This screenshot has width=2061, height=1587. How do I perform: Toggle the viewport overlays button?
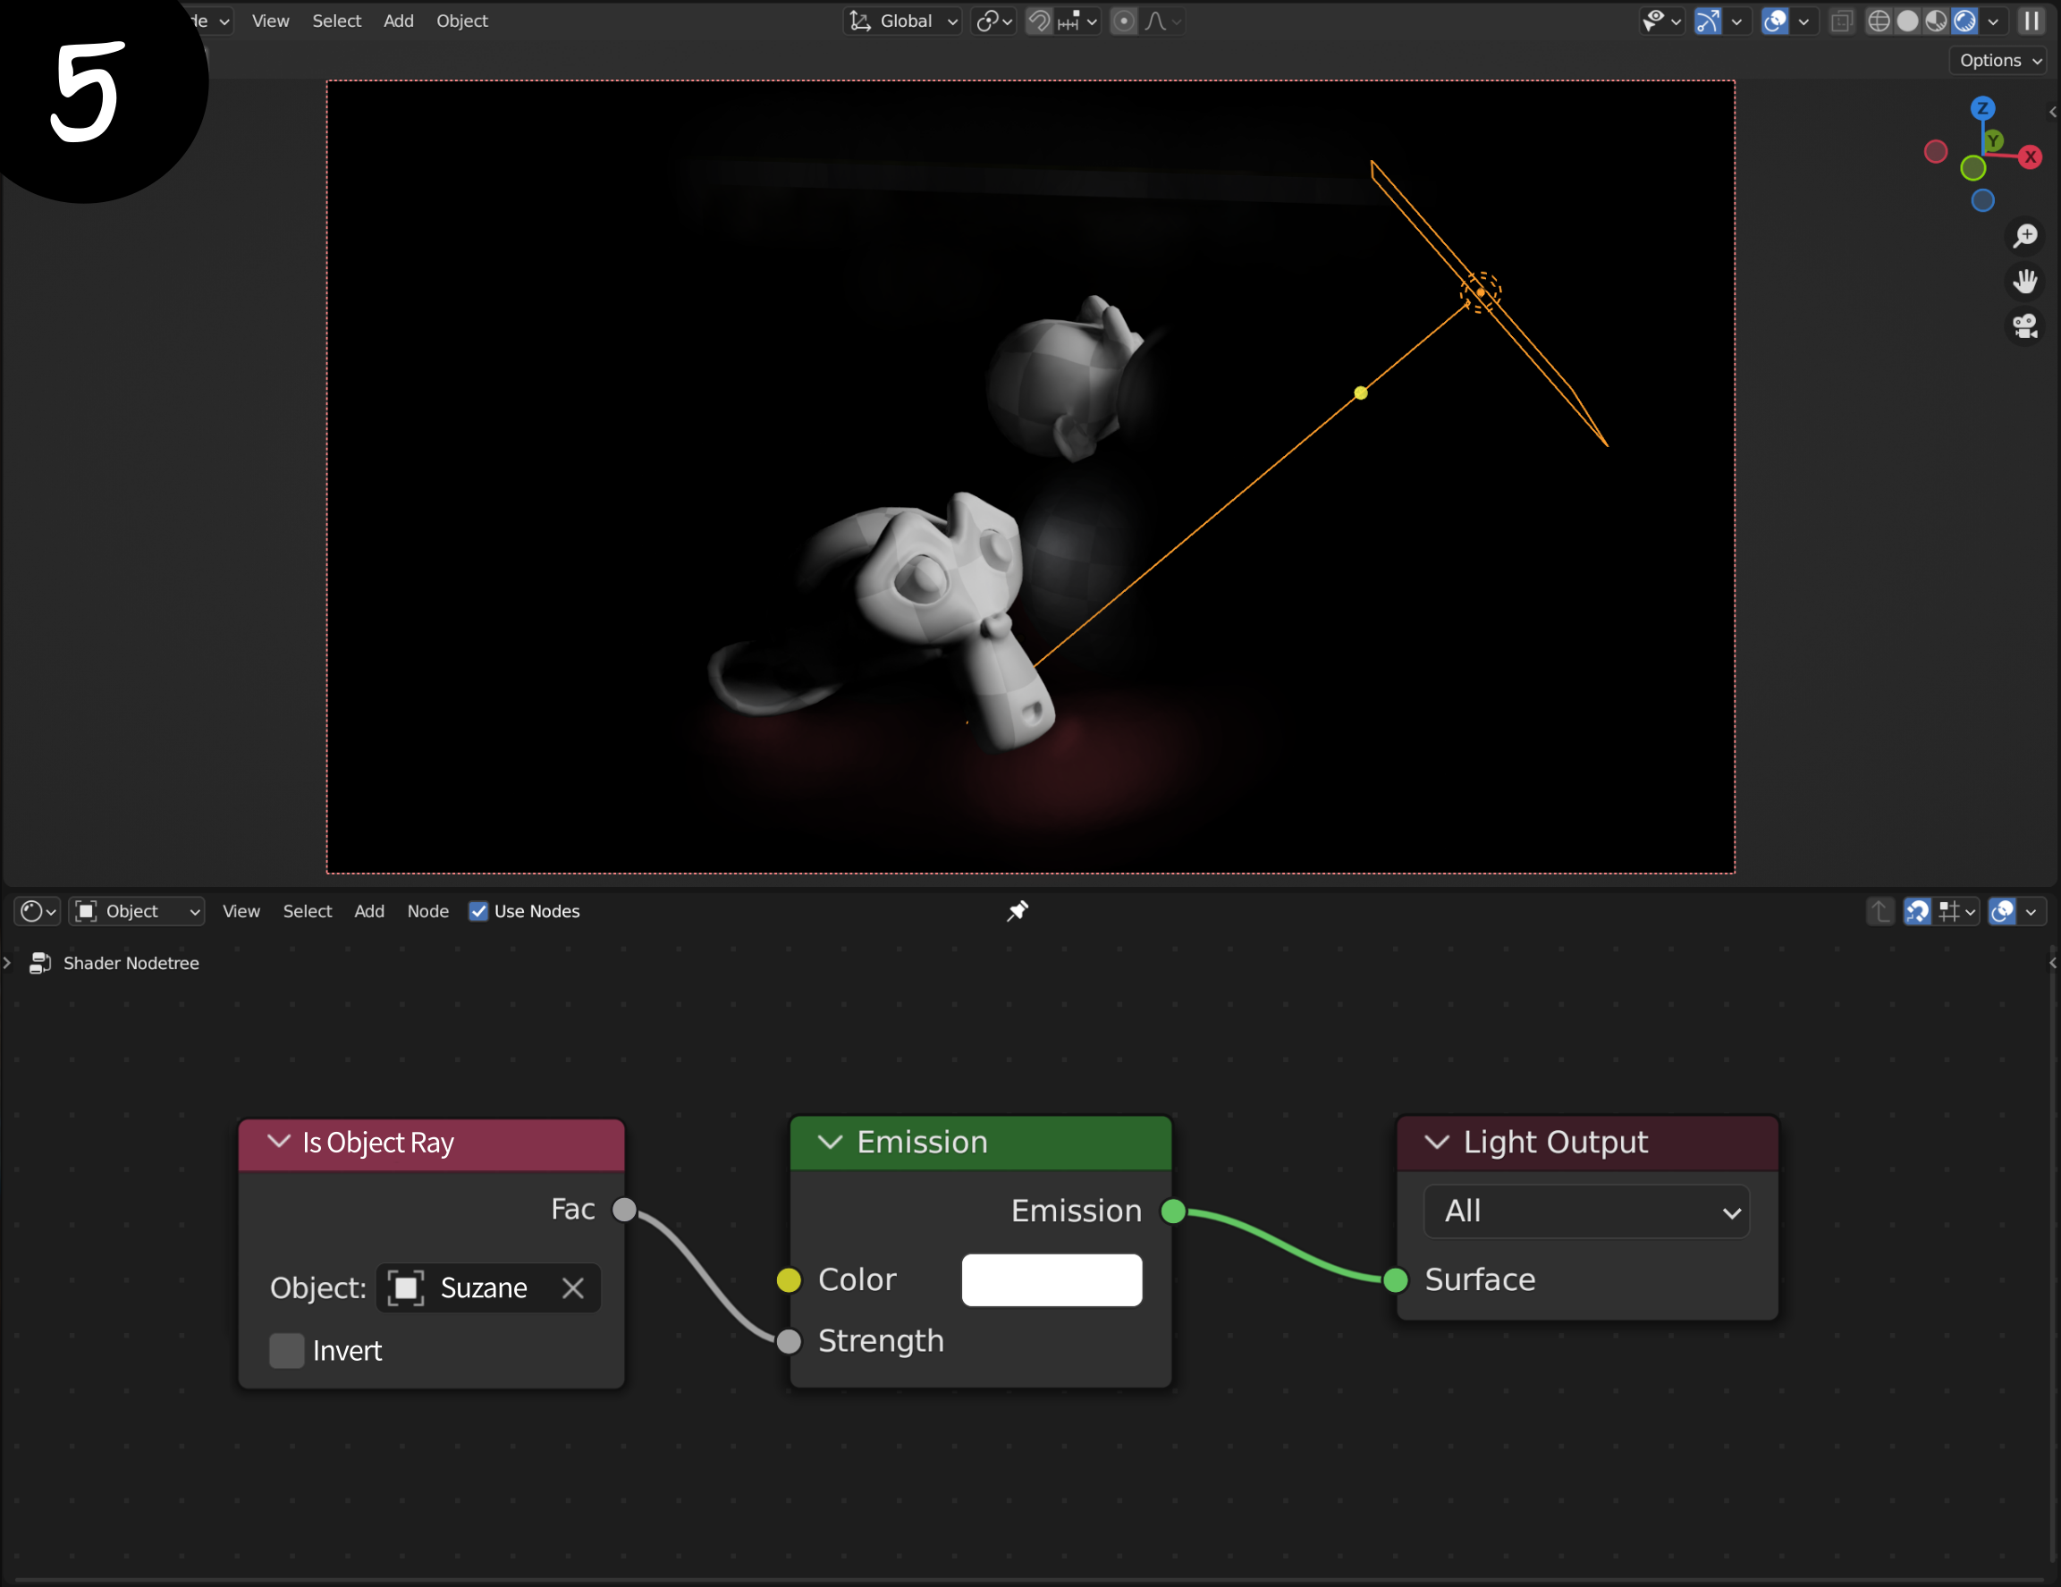(x=1774, y=21)
